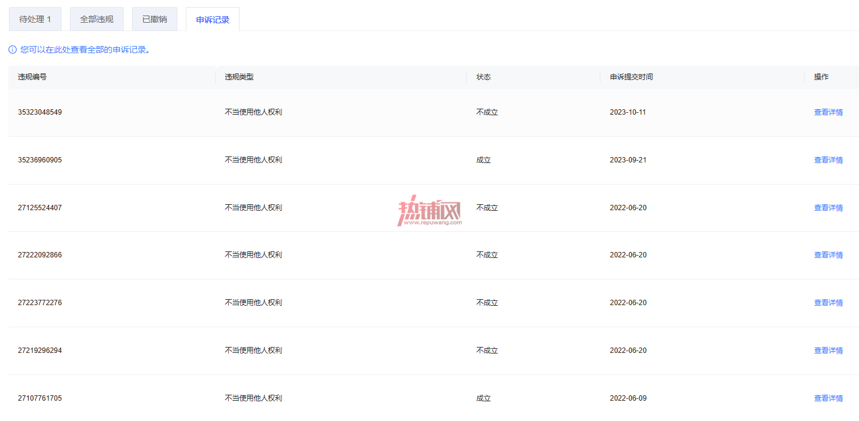Open 查看详情 for record 27223772276
This screenshot has height=421, width=859.
[x=829, y=303]
